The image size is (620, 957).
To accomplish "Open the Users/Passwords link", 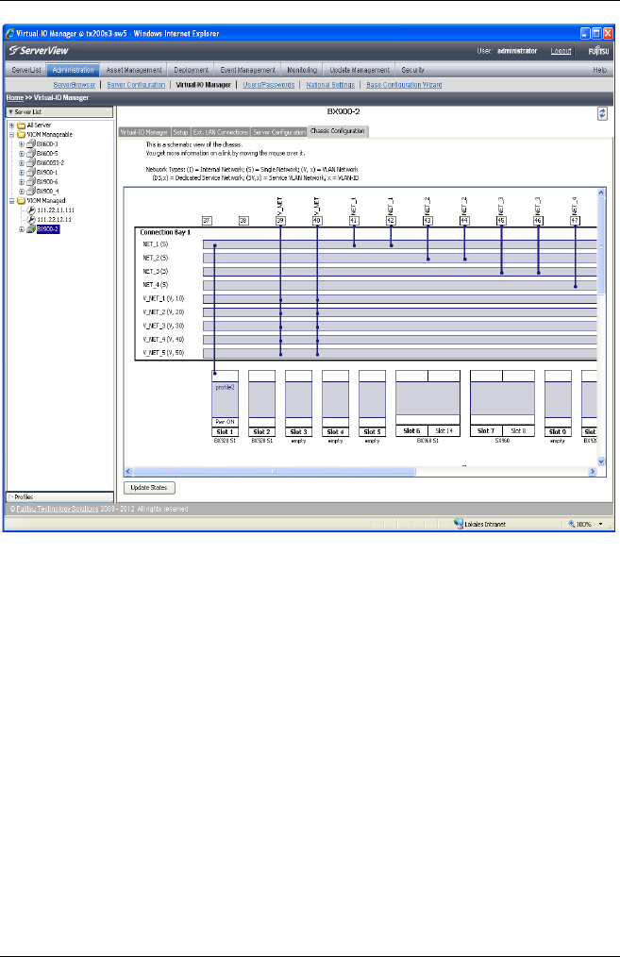I will 269,85.
